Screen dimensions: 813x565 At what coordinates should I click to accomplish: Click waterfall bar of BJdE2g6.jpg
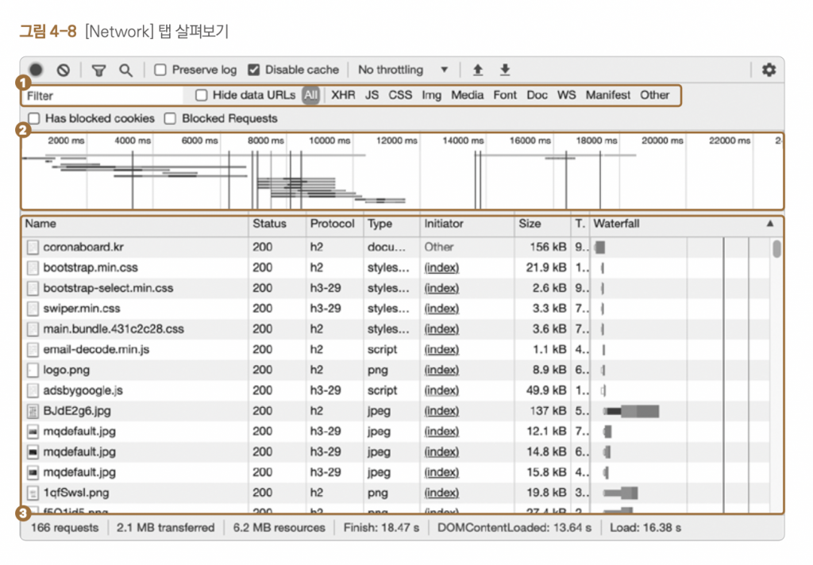point(631,412)
